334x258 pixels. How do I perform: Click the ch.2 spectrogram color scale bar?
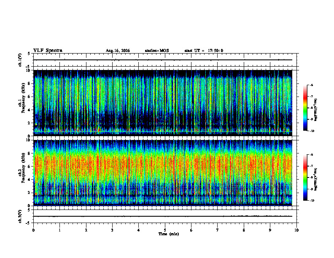(x=305, y=177)
